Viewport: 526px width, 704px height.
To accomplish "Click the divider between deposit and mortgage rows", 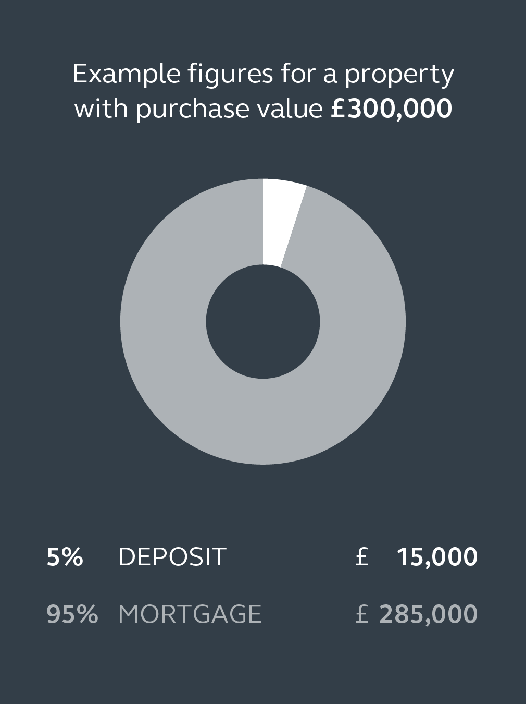I will (x=263, y=585).
